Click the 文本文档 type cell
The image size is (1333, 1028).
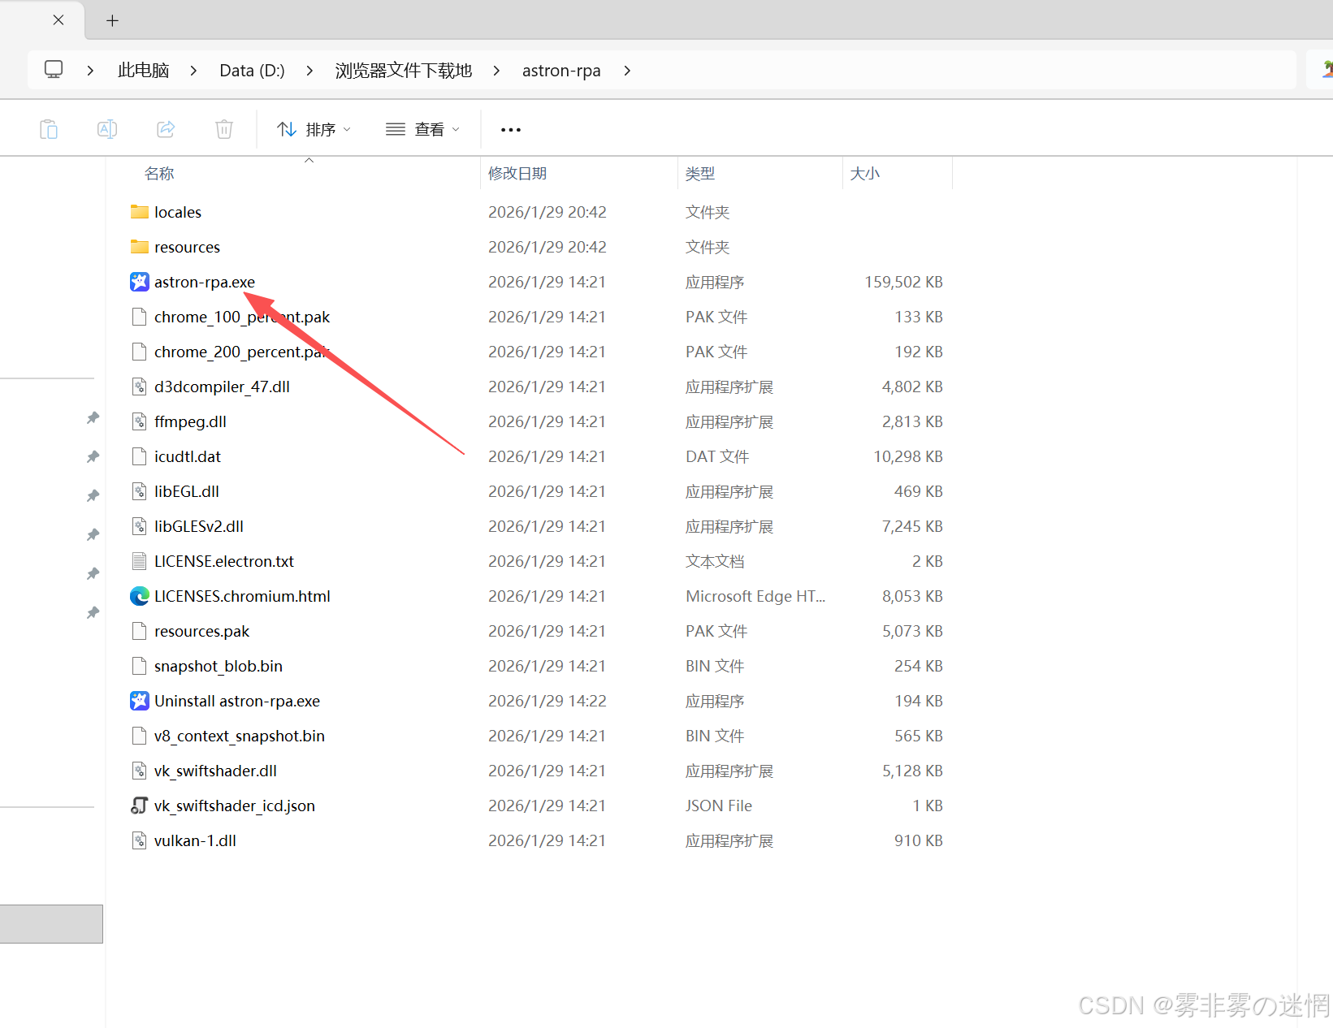pyautogui.click(x=715, y=561)
